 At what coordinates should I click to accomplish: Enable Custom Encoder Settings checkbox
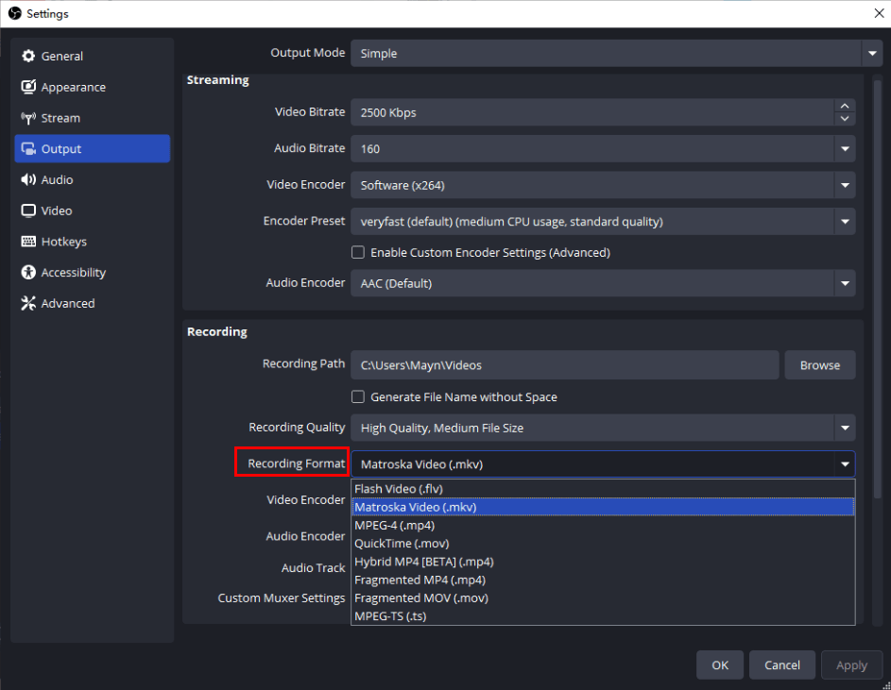[x=358, y=253]
